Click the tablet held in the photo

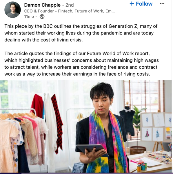(92, 150)
